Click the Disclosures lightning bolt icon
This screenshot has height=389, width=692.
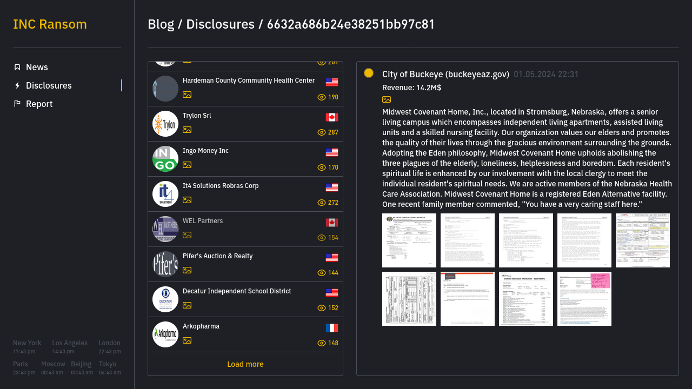17,85
